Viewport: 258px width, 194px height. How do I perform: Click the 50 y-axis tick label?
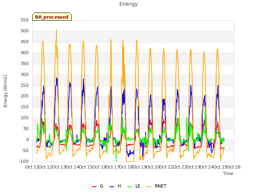26,129
